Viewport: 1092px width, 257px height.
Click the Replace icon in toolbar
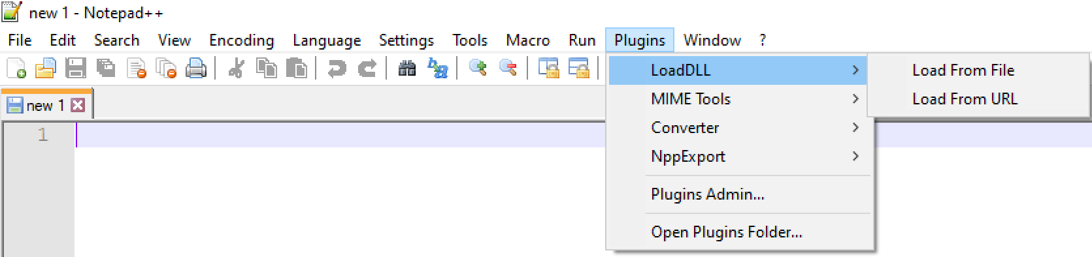point(437,68)
